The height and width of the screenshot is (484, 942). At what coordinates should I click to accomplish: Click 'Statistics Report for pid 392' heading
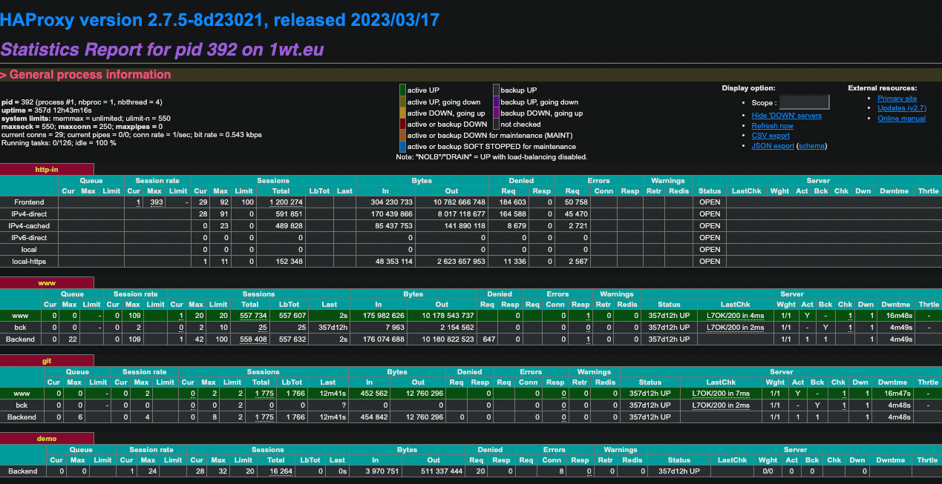click(162, 50)
